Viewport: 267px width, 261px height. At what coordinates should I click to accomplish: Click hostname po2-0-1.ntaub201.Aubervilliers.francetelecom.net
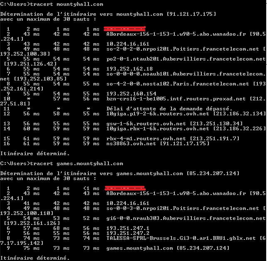[186, 59]
